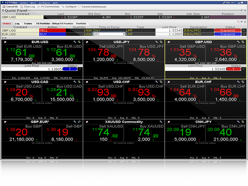Click the wrench icon in CNH.JPY cell
The image size is (248, 186).
pyautogui.click(x=238, y=122)
